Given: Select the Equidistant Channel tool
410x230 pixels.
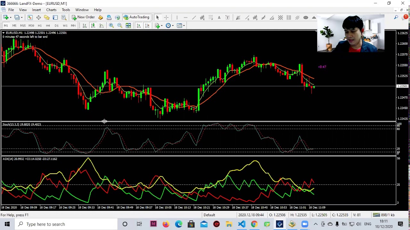Looking at the screenshot, I should 202,18.
